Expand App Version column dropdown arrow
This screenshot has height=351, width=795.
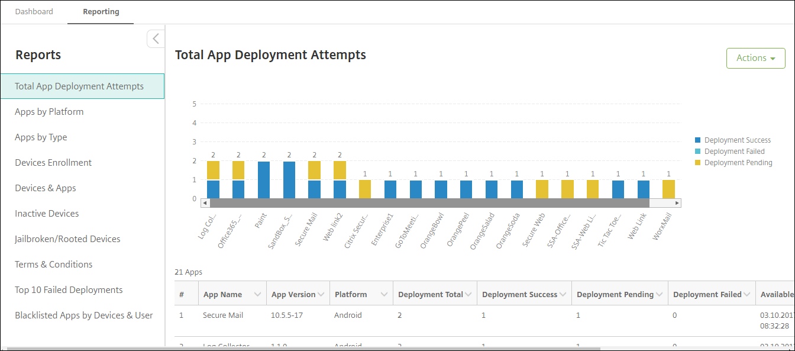coord(321,294)
